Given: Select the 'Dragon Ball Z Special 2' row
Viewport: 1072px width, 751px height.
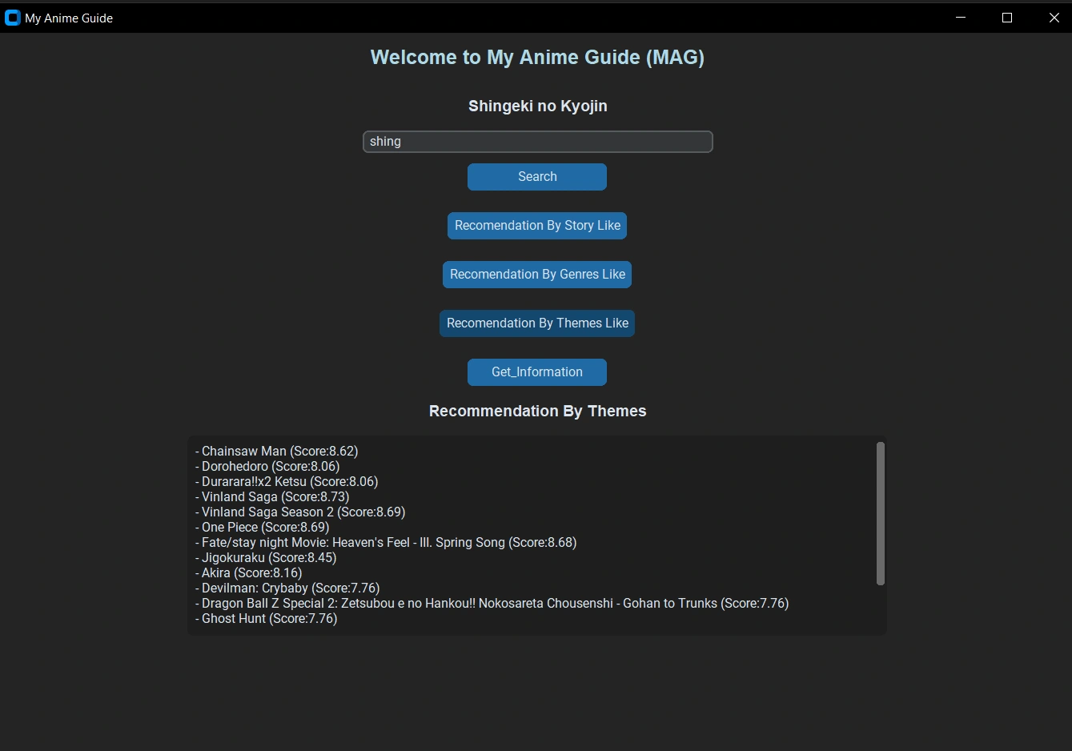Looking at the screenshot, I should click(492, 604).
